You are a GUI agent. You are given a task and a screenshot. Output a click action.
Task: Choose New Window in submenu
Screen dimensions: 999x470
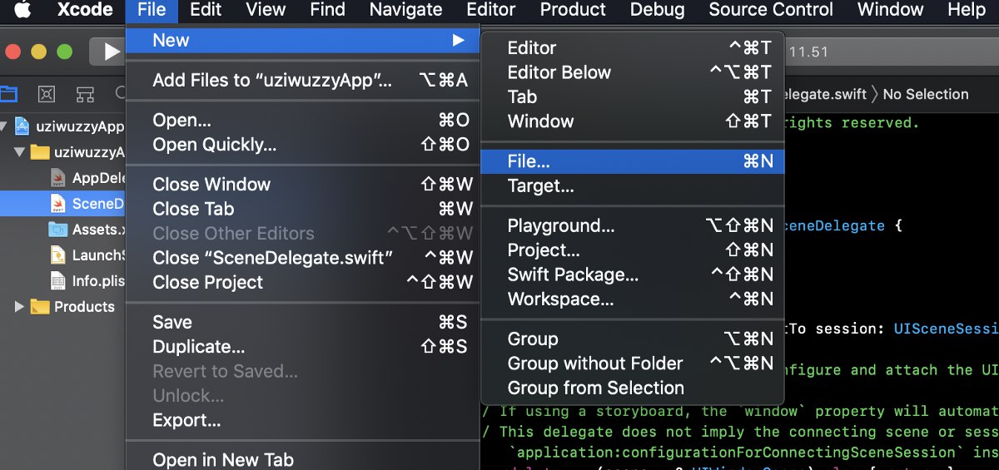(632, 121)
